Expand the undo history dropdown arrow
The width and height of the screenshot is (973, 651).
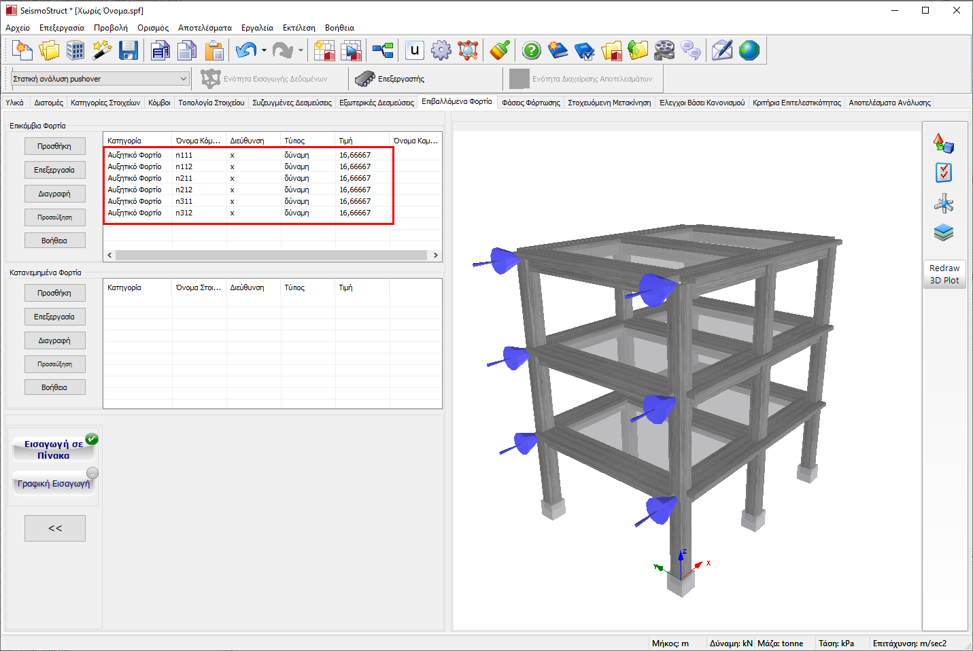point(264,50)
